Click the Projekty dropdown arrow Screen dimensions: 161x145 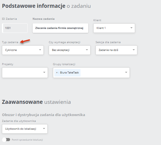pyautogui.click(x=44, y=72)
